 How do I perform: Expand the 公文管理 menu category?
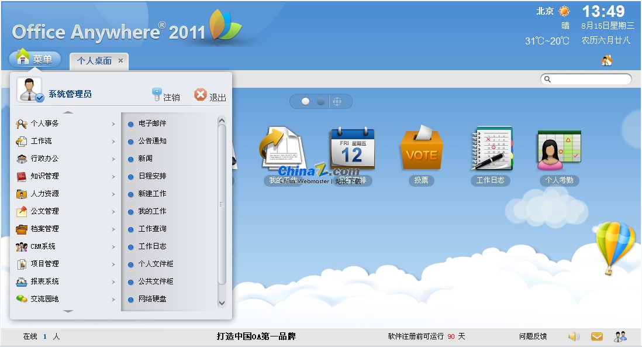pos(65,211)
